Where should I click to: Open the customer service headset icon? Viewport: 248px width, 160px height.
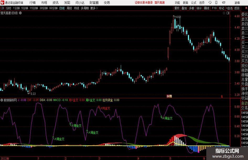click(x=210, y=3)
